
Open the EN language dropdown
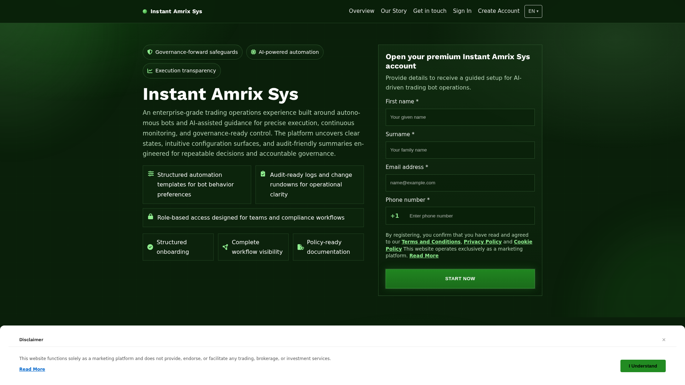[x=533, y=11]
